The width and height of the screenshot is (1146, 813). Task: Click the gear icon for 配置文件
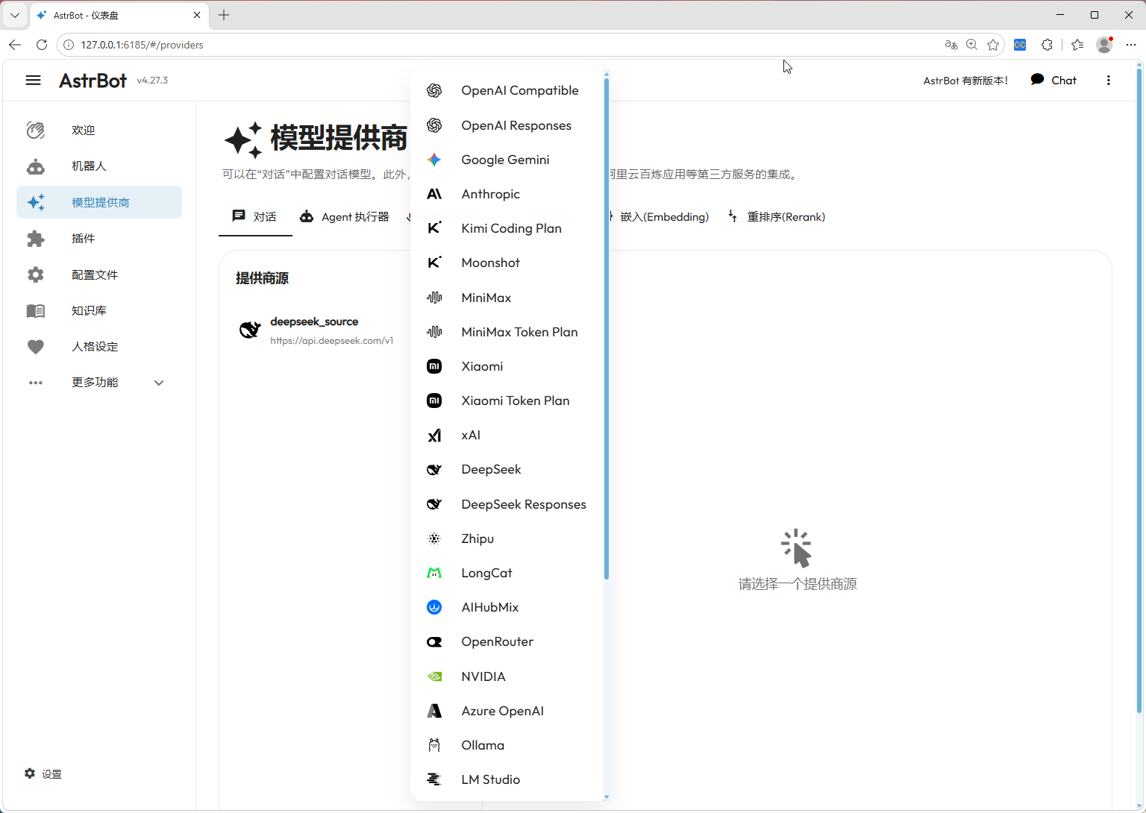pyautogui.click(x=36, y=274)
